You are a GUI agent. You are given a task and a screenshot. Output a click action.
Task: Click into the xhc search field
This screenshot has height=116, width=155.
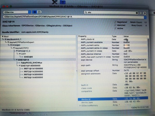111,13
